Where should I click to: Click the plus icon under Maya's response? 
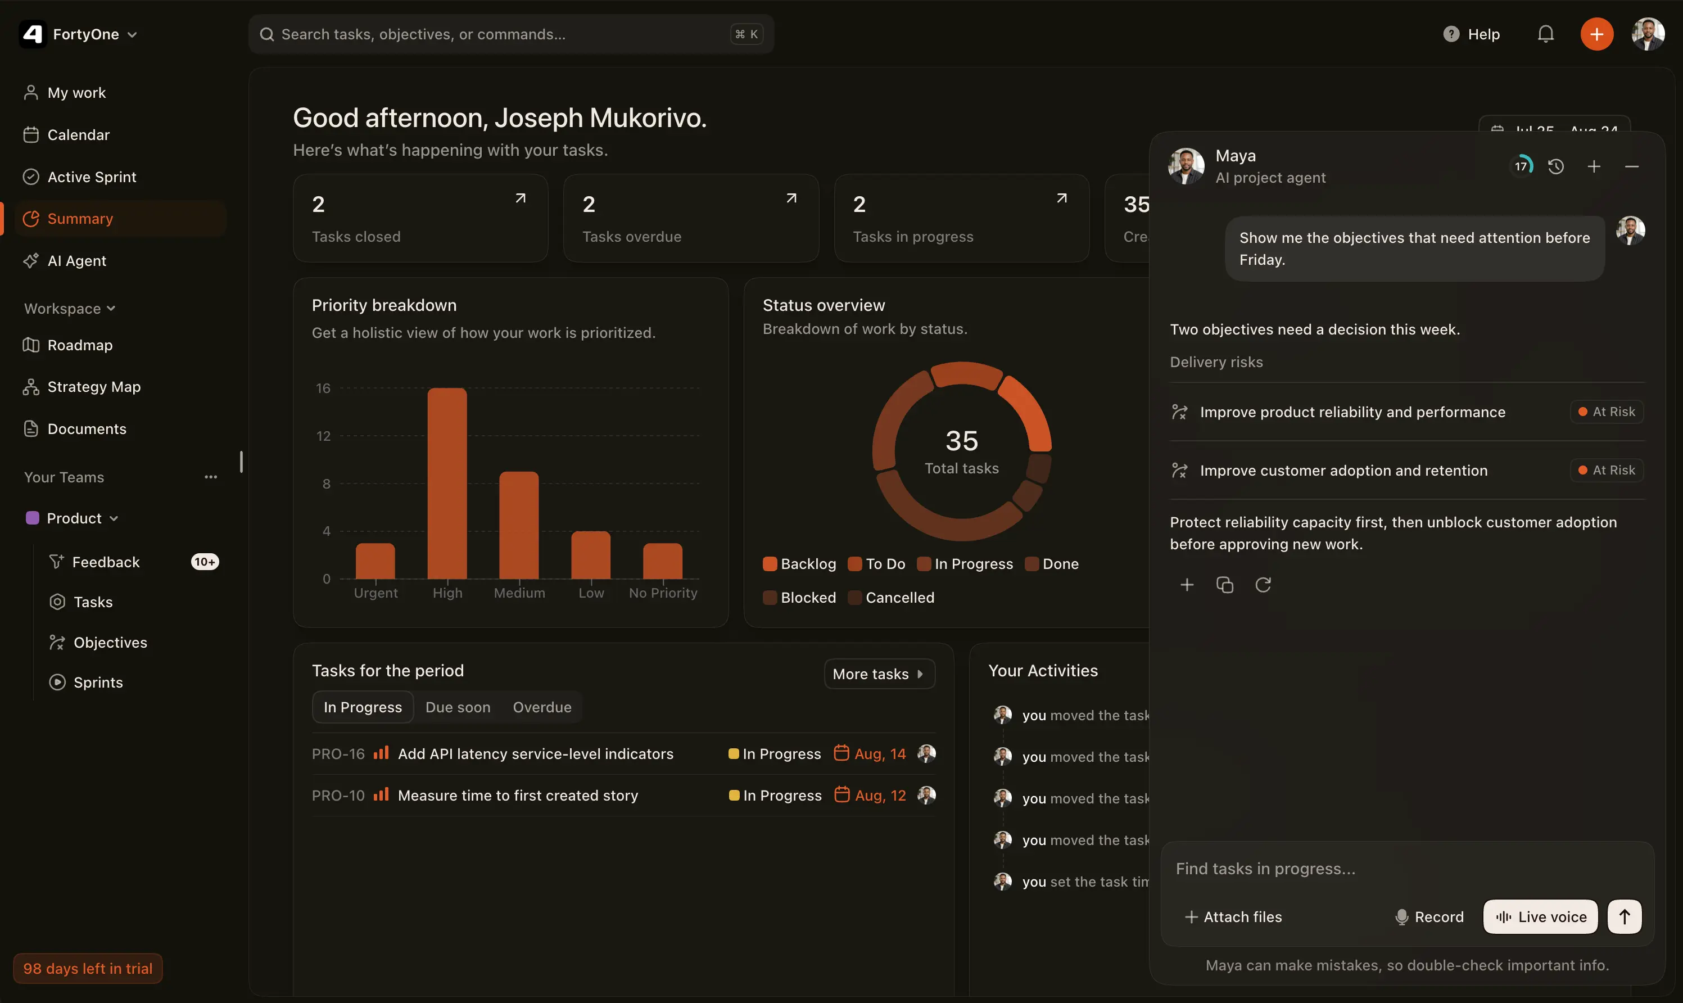coord(1187,585)
